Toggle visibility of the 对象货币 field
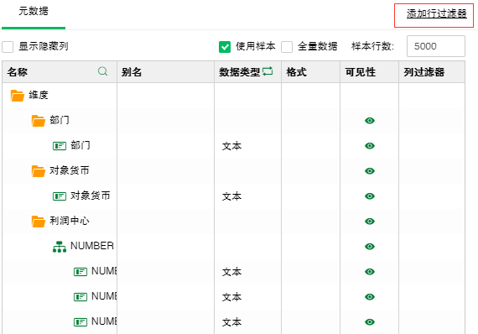478x334 pixels. tap(370, 196)
